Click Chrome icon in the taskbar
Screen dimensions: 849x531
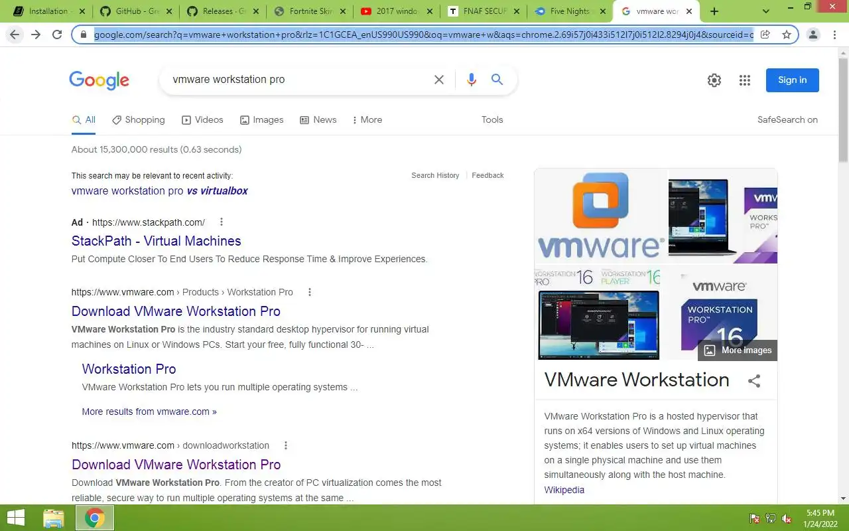[95, 518]
